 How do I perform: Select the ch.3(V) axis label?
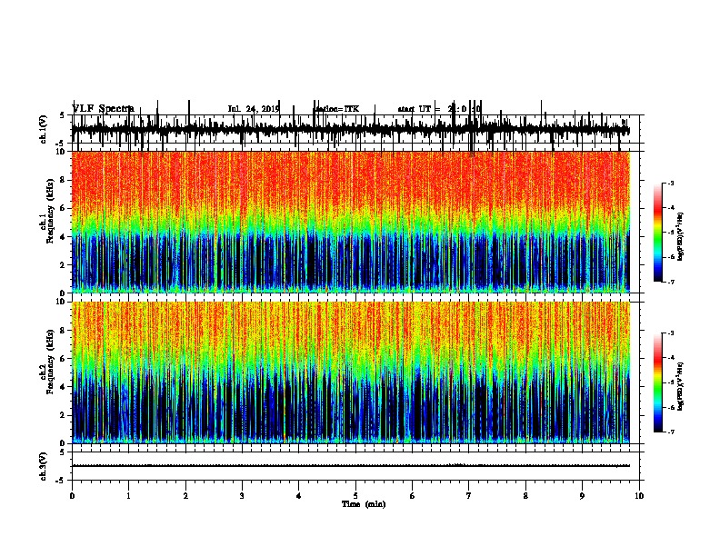click(x=44, y=466)
